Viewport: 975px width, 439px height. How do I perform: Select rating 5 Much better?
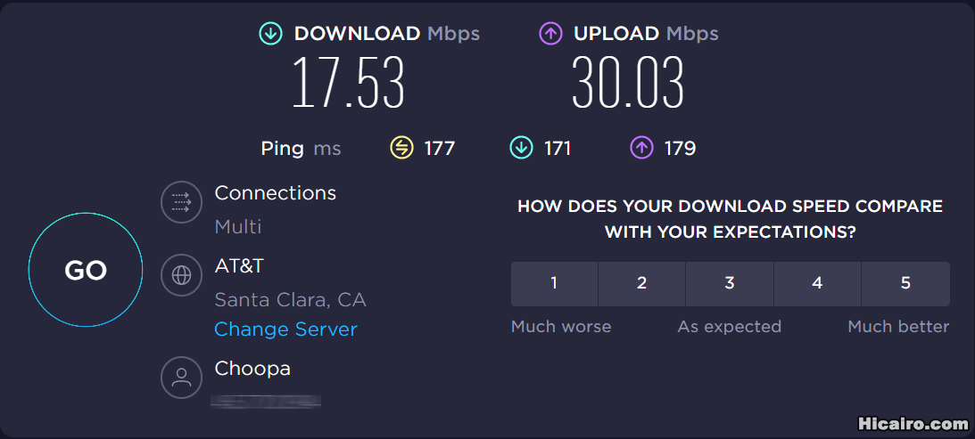(x=906, y=284)
